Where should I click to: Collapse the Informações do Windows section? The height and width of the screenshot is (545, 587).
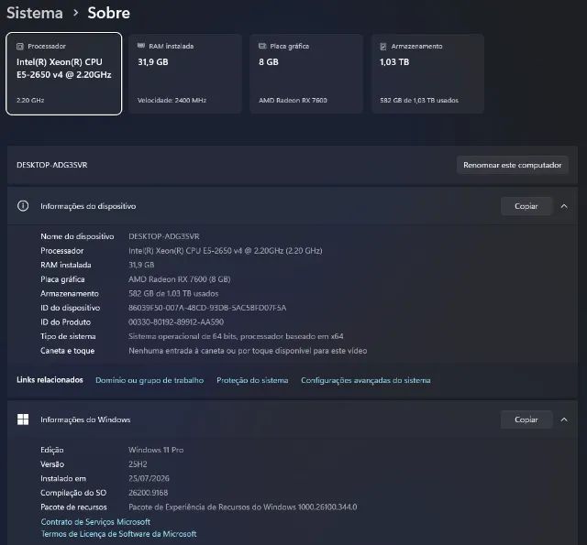(x=564, y=420)
